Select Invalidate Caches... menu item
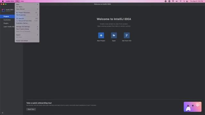Image resolution: width=205 pixels, height=115 pixels. click(x=27, y=23)
